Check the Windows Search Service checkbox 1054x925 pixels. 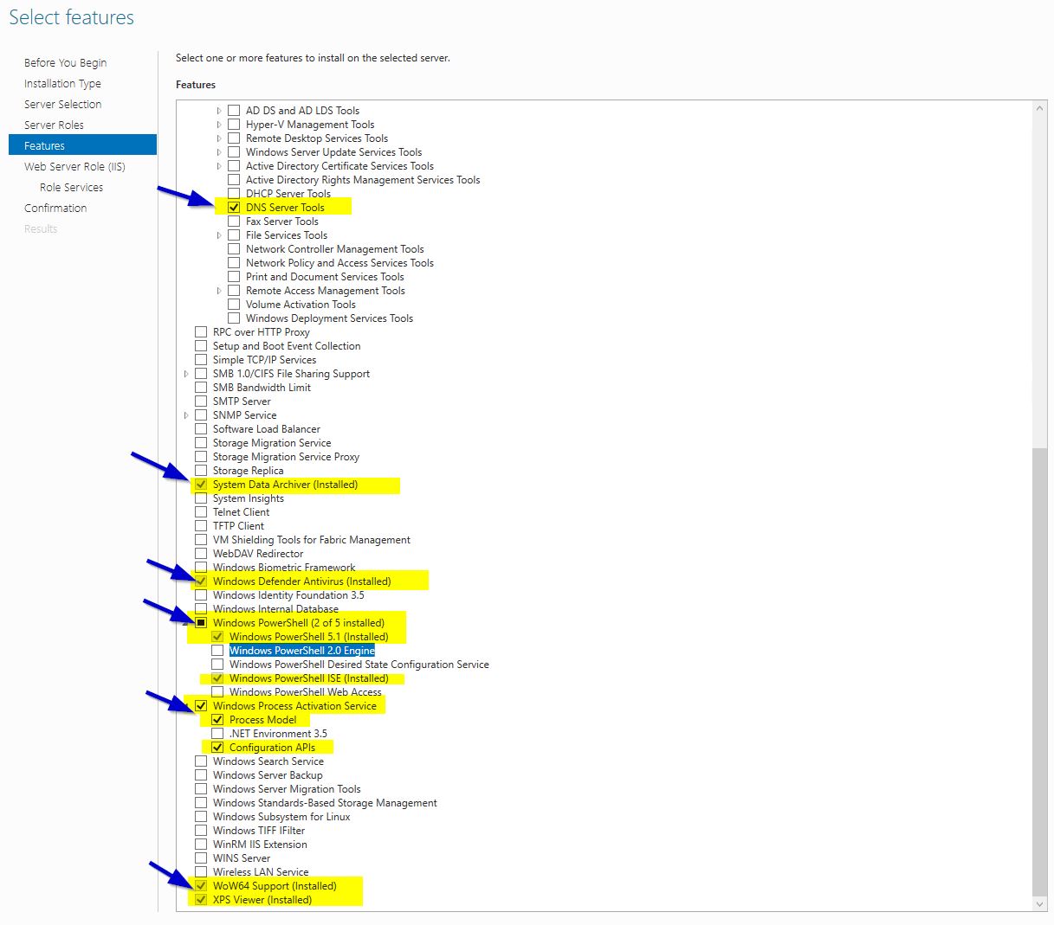(201, 761)
